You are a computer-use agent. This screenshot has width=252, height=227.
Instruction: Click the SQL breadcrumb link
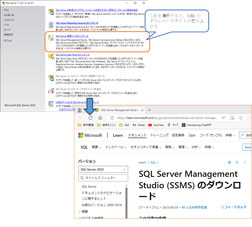click(x=153, y=162)
